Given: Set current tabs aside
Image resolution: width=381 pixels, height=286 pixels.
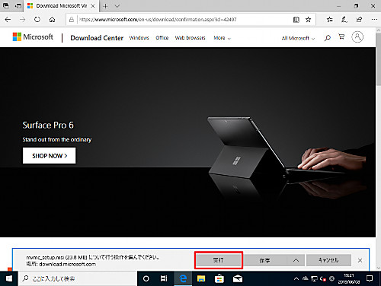Looking at the screenshot, I should point(18,6).
